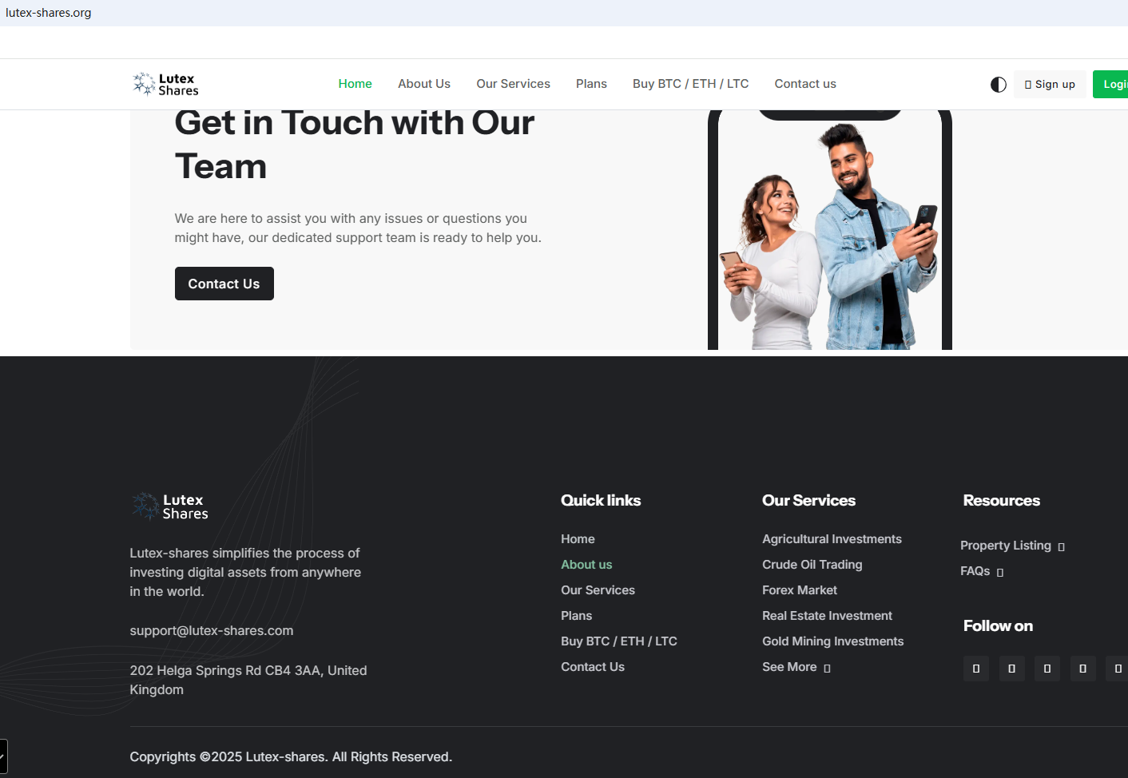Image resolution: width=1128 pixels, height=778 pixels.
Task: Click the fourth Follow on social icon
Action: (1082, 669)
